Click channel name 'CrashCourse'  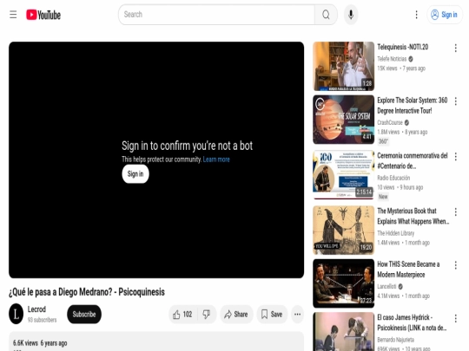pos(390,122)
